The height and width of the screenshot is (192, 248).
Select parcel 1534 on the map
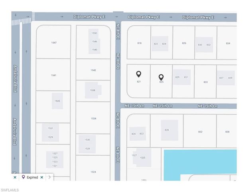tap(93, 118)
